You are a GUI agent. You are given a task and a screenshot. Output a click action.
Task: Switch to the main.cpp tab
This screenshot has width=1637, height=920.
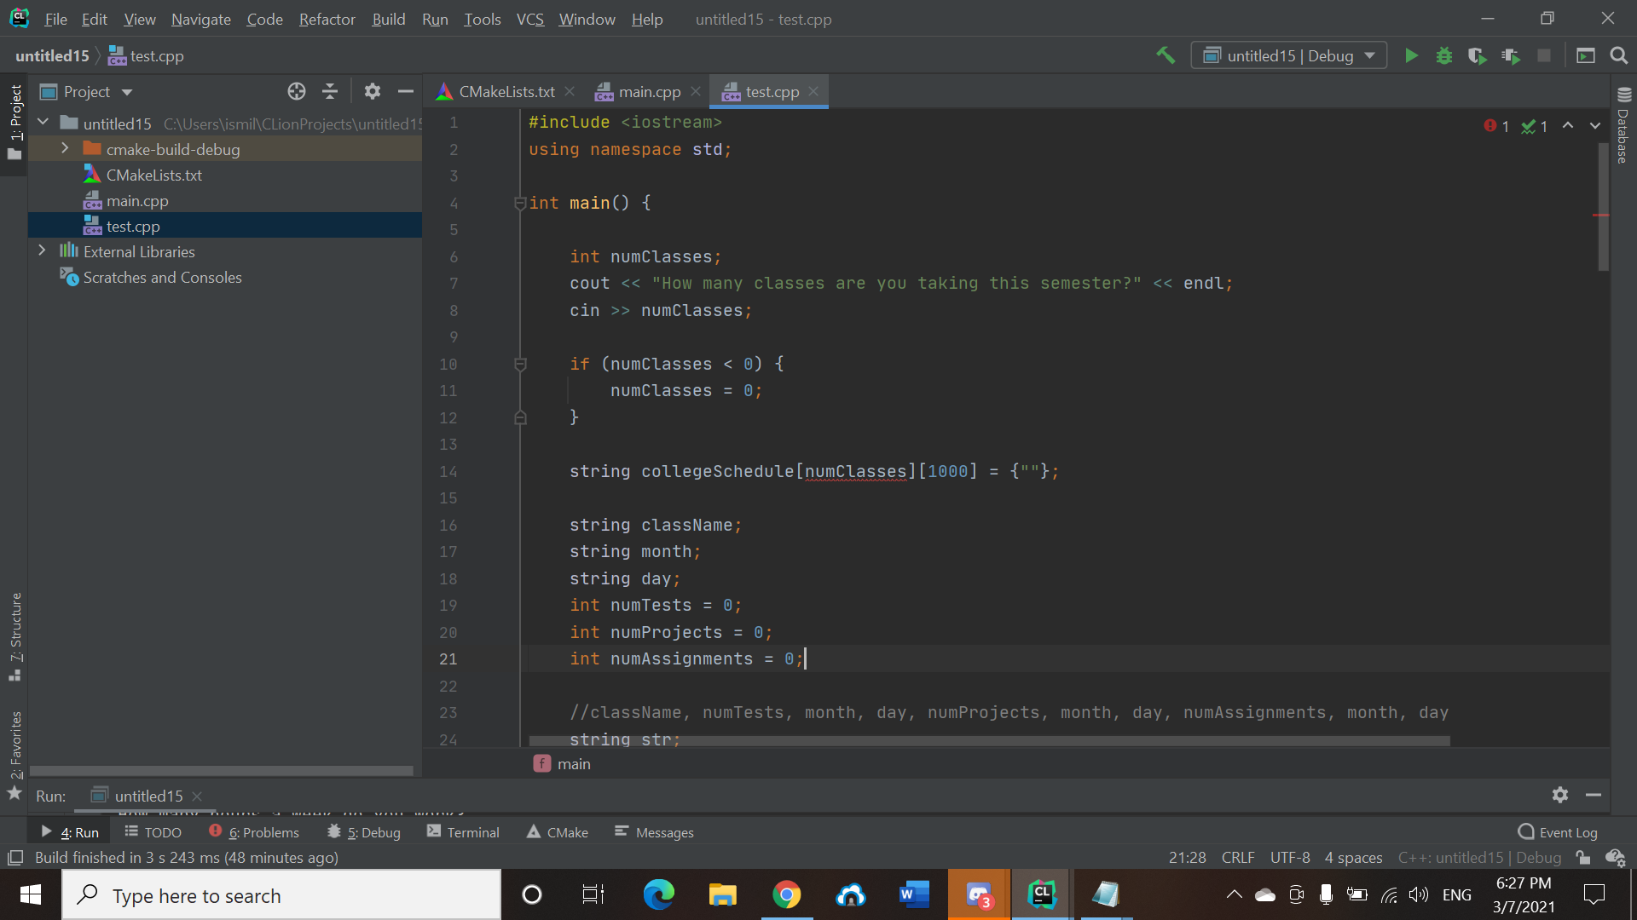(x=649, y=91)
